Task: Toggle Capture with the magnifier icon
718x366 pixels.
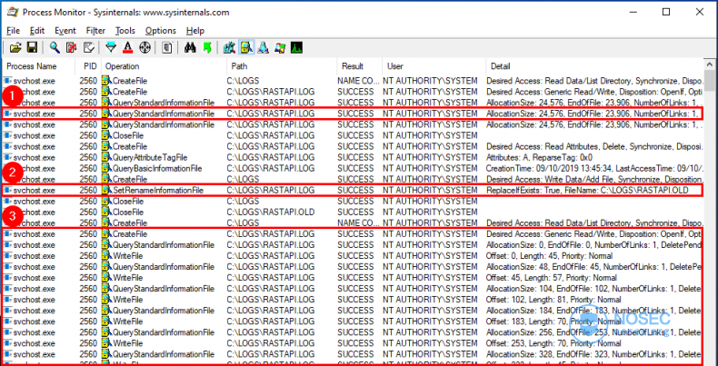Action: [55, 47]
